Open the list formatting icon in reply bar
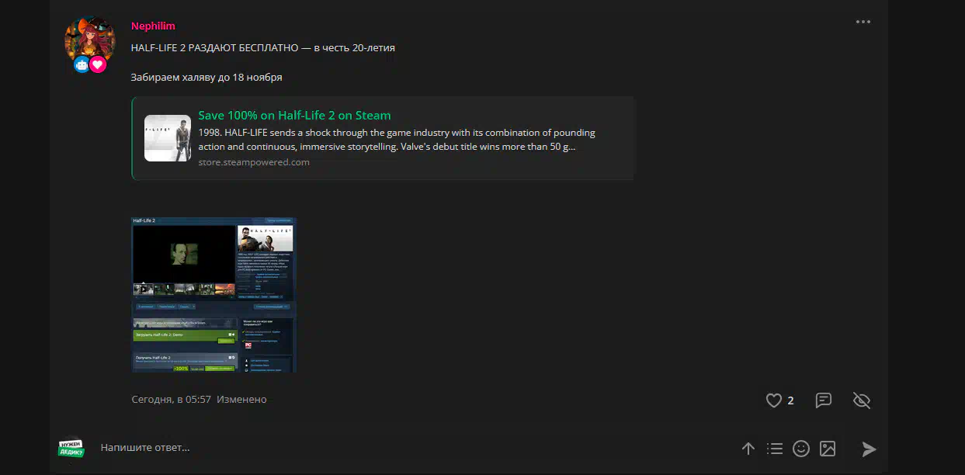 tap(775, 449)
